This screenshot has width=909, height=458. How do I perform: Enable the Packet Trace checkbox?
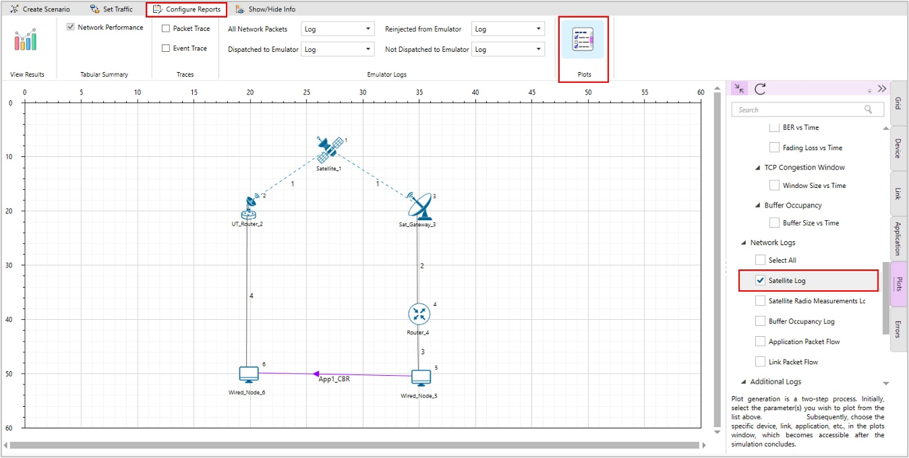coord(166,29)
